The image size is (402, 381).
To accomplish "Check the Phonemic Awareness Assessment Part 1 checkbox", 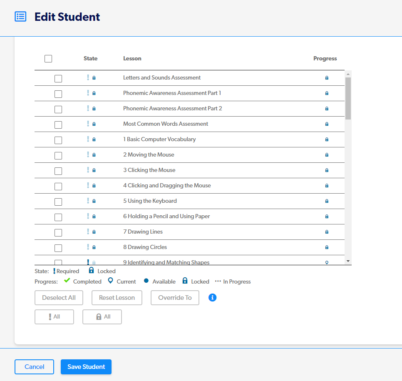I will click(58, 94).
